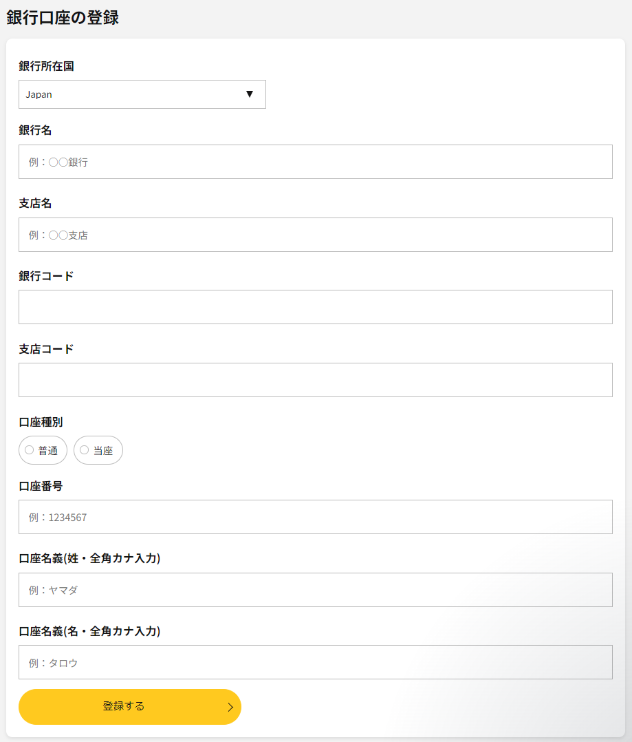Click inside the empty 支店コード input box
Viewport: 632px width, 742px height.
315,380
